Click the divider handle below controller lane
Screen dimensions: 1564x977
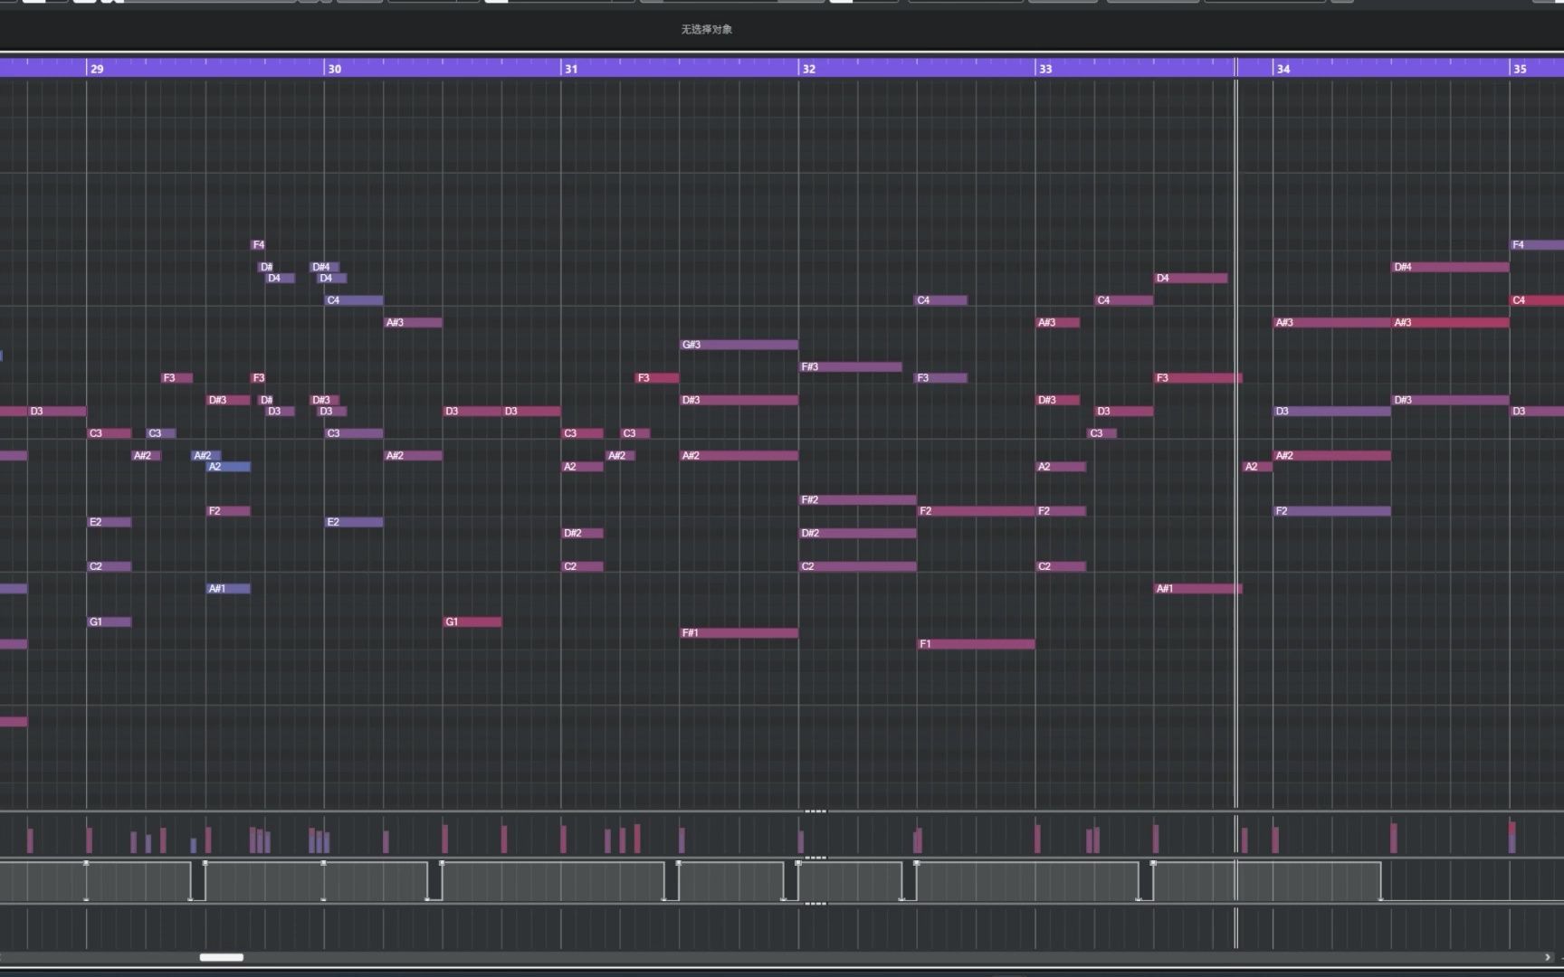pos(815,904)
